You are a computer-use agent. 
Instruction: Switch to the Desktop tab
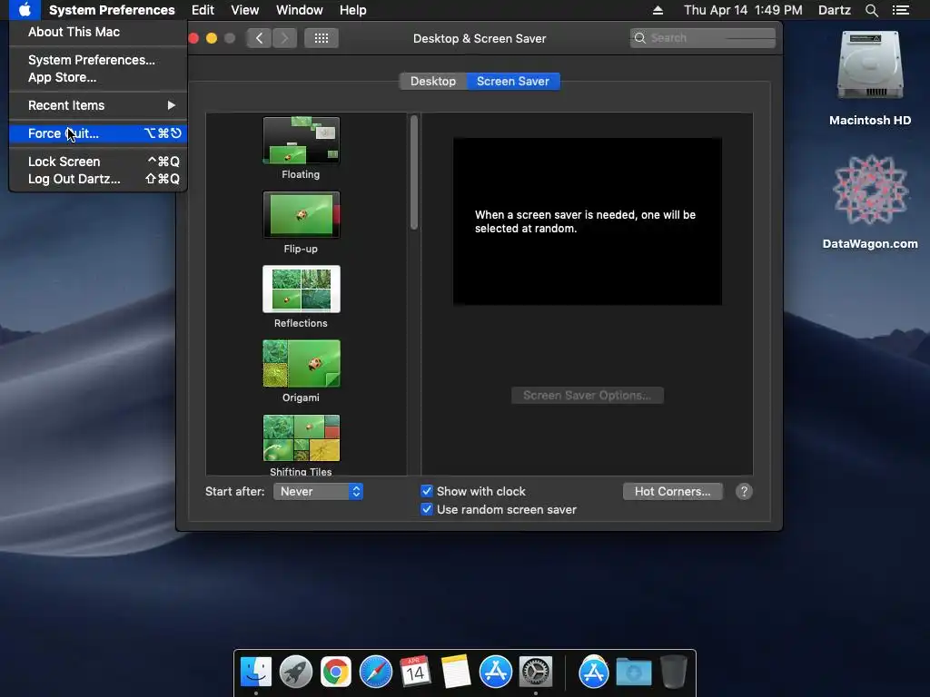tap(433, 81)
